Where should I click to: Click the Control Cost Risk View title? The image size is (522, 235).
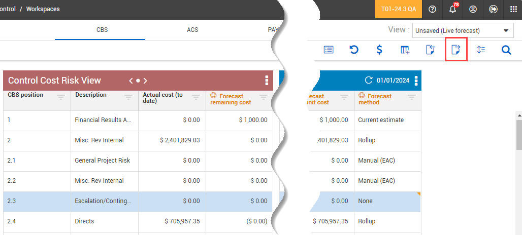54,81
